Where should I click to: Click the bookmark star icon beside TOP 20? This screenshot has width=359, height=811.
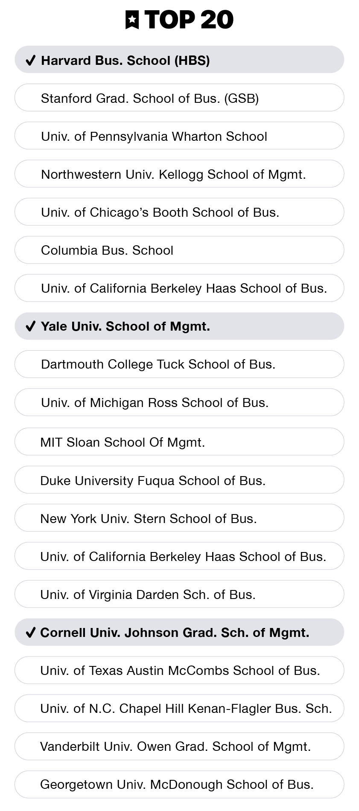point(132,20)
